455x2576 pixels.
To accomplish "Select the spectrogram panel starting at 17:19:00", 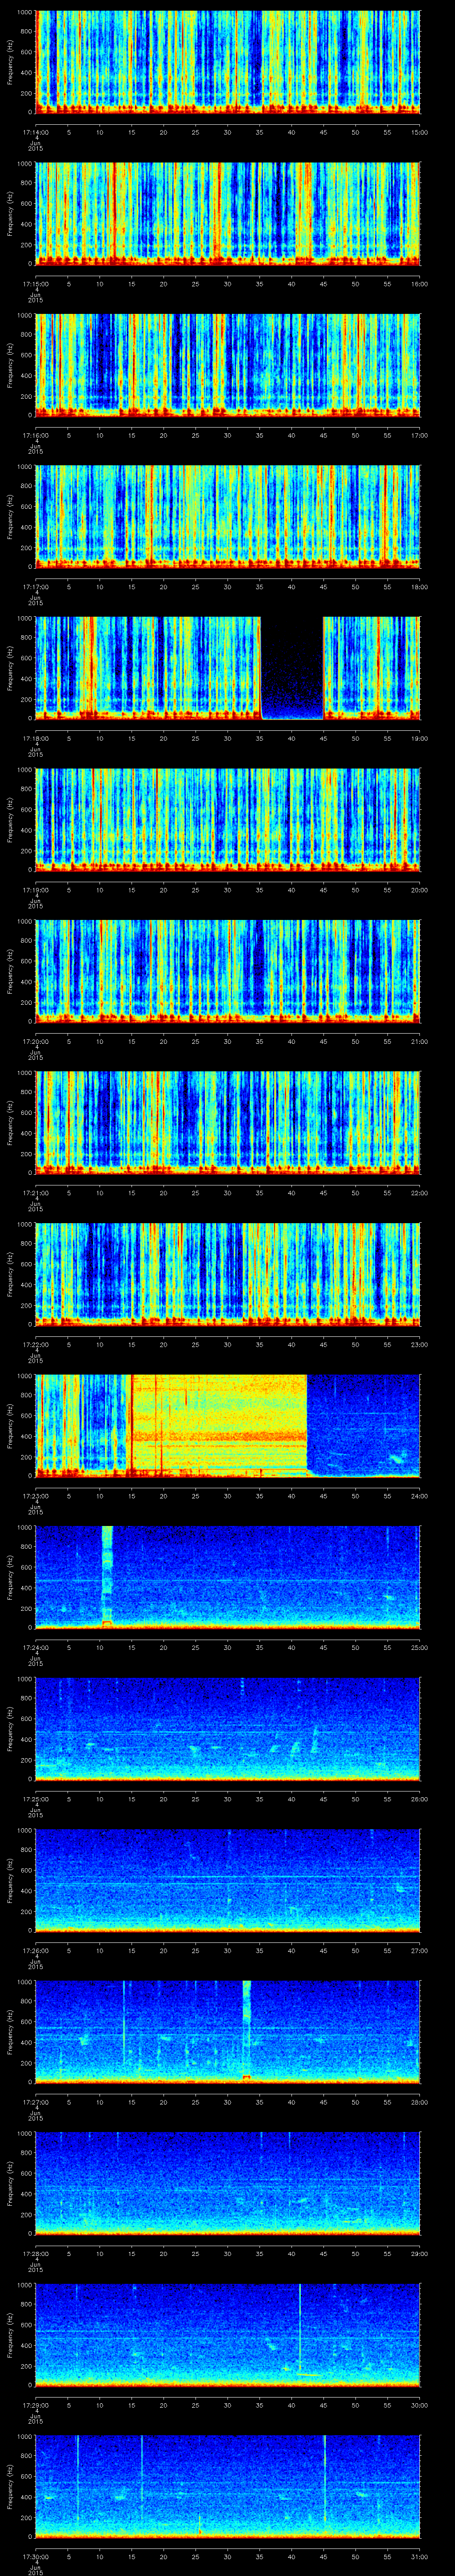I will pyautogui.click(x=228, y=819).
